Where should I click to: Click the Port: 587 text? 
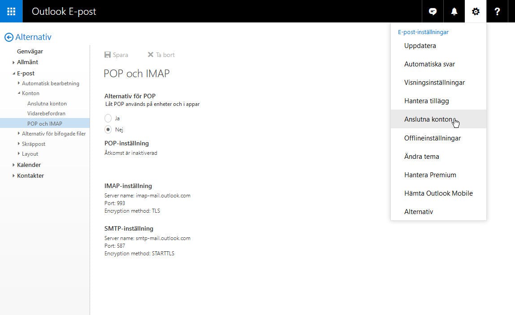tap(115, 245)
